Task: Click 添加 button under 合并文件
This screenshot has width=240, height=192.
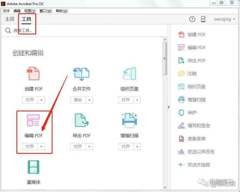Action: [x=78, y=100]
